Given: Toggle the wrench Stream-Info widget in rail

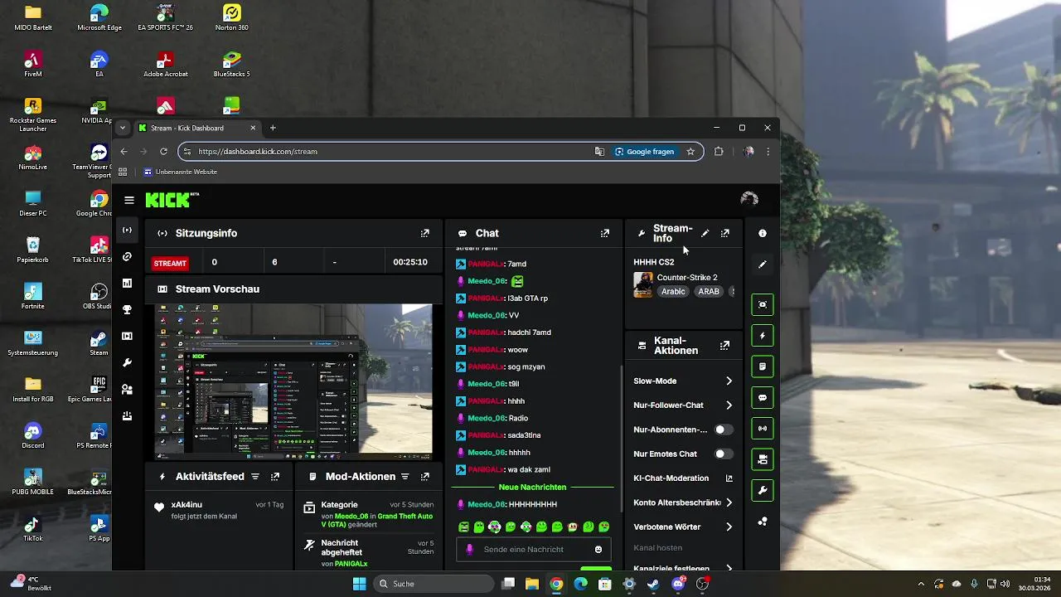Looking at the screenshot, I should tap(763, 490).
